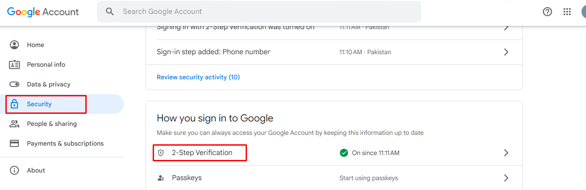Click the Google Account logo
The width and height of the screenshot is (586, 190).
(x=43, y=12)
